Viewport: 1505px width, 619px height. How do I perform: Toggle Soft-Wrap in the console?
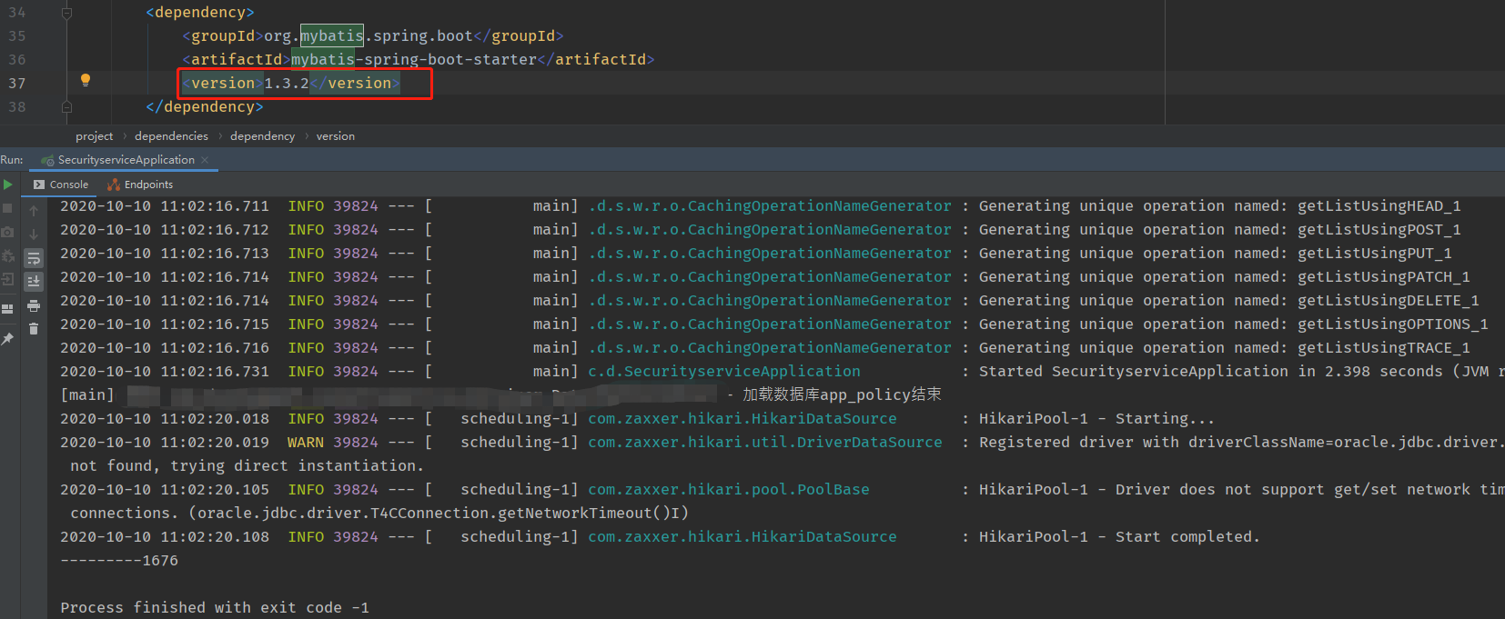[x=34, y=258]
